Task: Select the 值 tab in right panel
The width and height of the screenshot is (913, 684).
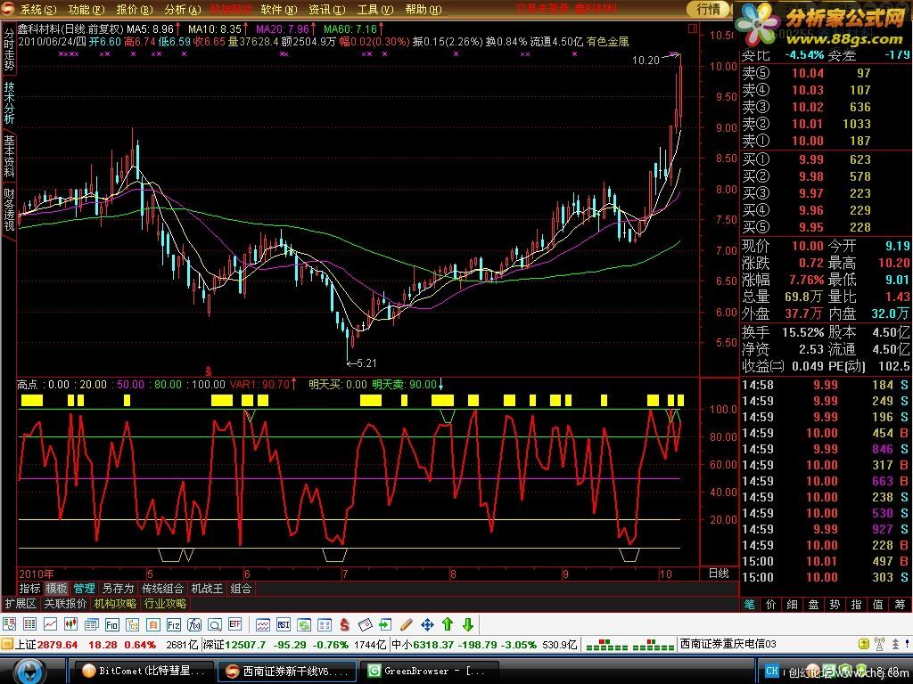Action: (878, 605)
